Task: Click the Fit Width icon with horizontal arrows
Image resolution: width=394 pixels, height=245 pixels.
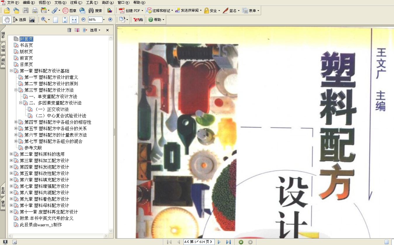Action: pyautogui.click(x=74, y=20)
